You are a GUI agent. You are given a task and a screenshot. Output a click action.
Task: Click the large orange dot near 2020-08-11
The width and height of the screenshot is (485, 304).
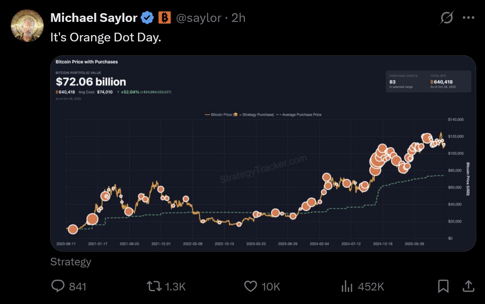[73, 229]
